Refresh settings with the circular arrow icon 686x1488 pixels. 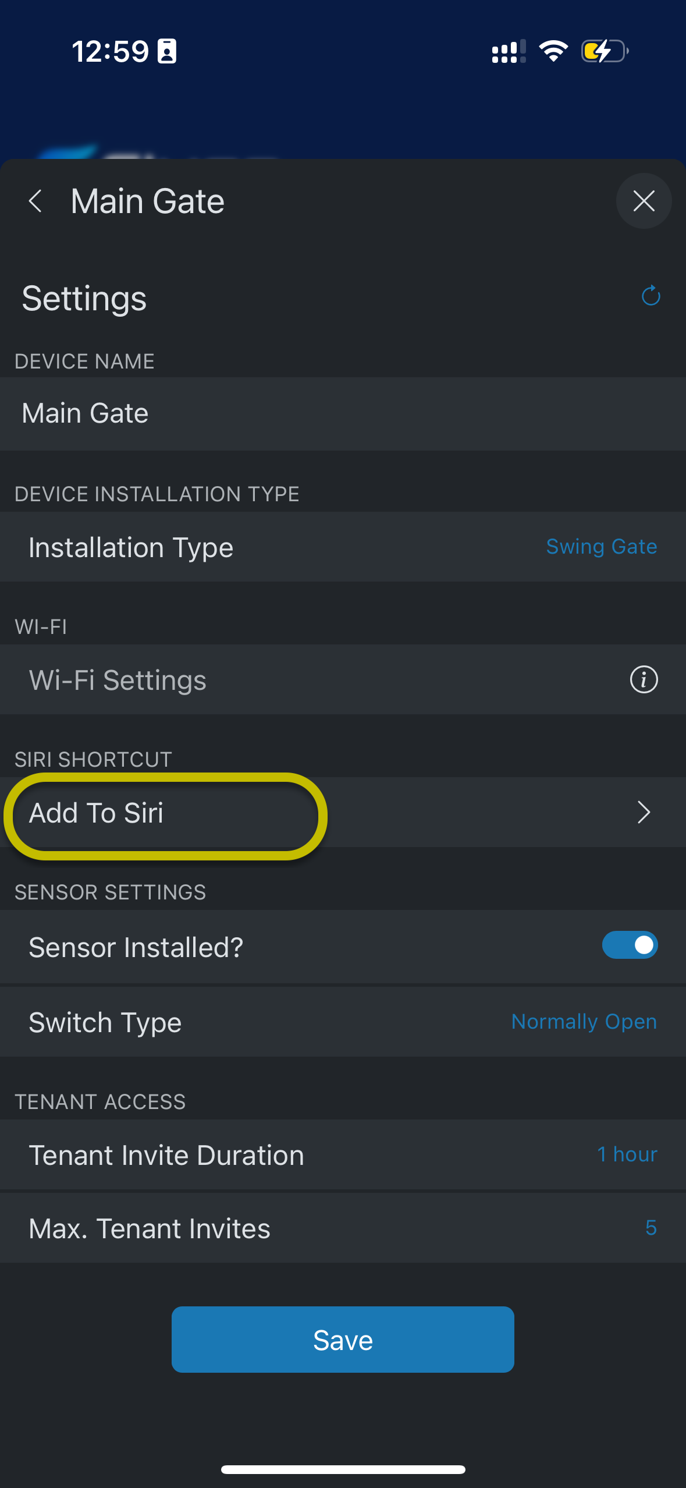[x=651, y=296]
